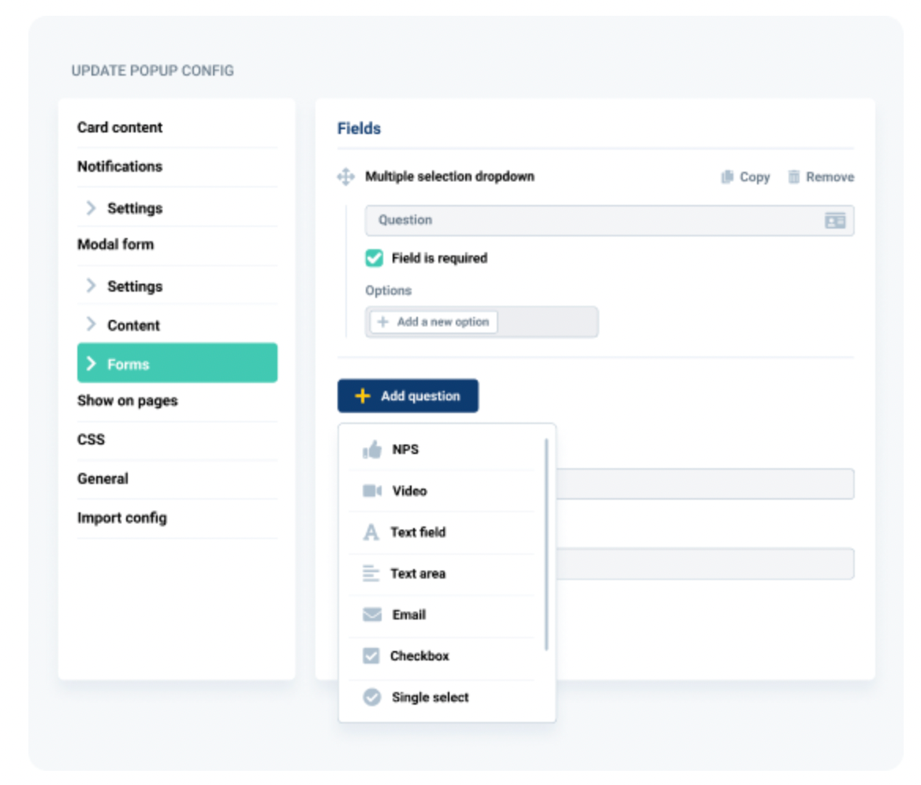
Task: Click the Forms chevron arrow
Action: pyautogui.click(x=91, y=363)
